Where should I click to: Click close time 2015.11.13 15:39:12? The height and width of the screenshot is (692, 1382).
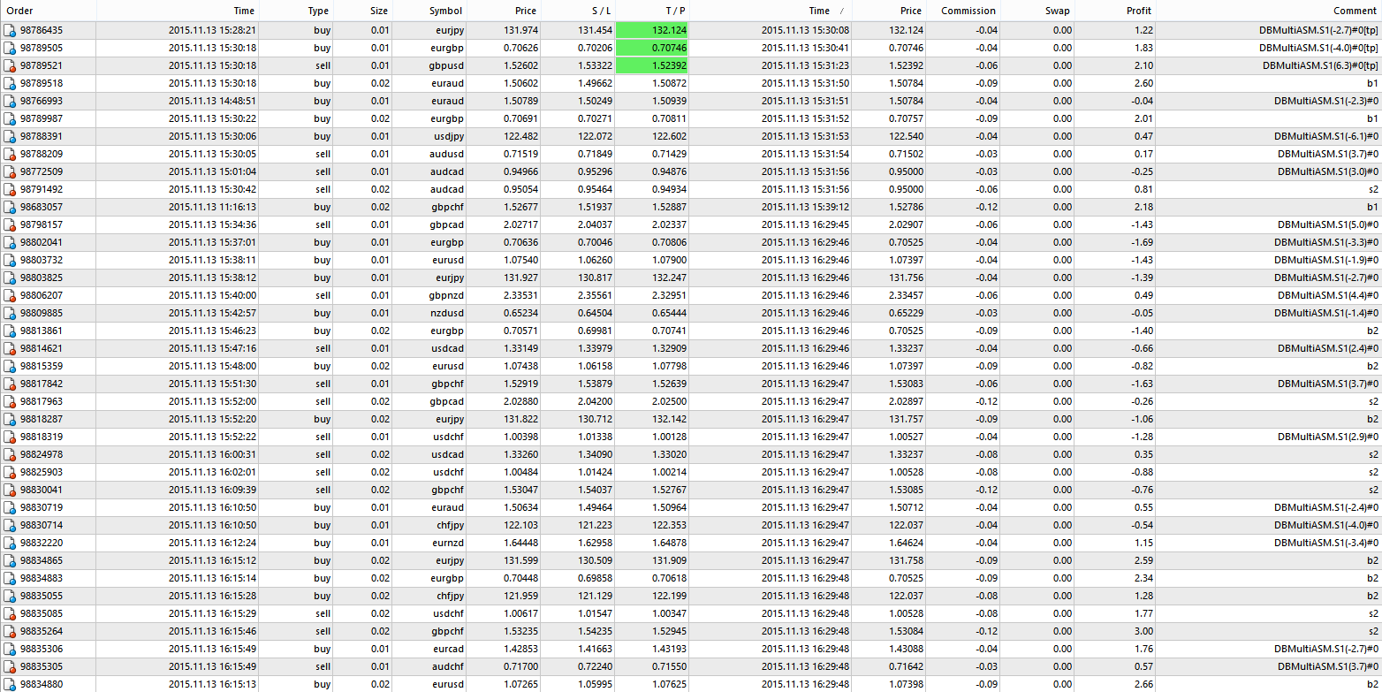click(805, 207)
